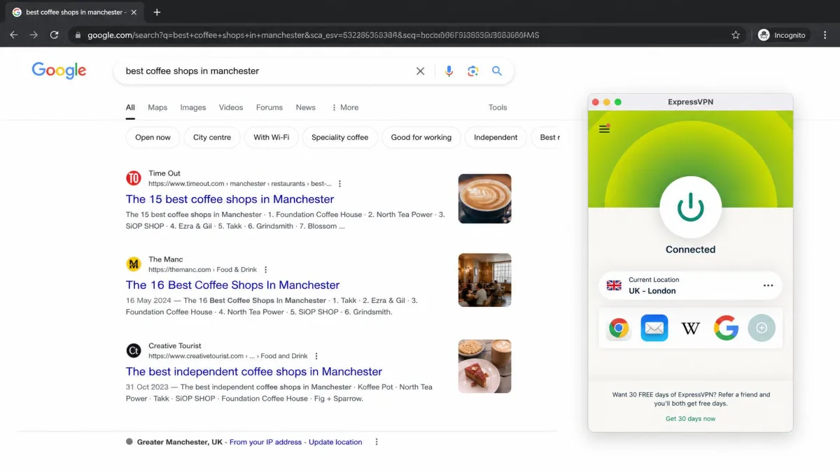Start voice search with microphone icon
The image size is (840, 472).
coord(449,71)
